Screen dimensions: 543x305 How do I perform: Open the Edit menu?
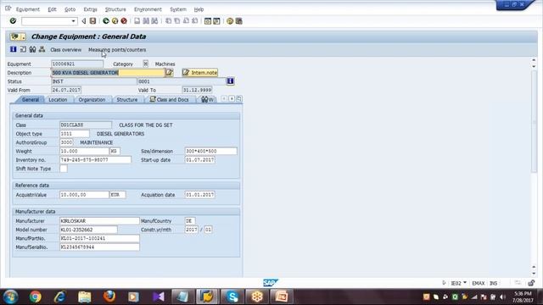(52, 9)
